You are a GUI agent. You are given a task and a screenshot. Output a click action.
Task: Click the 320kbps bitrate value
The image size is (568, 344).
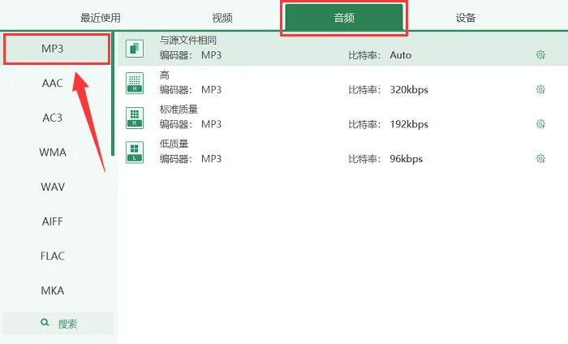click(x=409, y=90)
